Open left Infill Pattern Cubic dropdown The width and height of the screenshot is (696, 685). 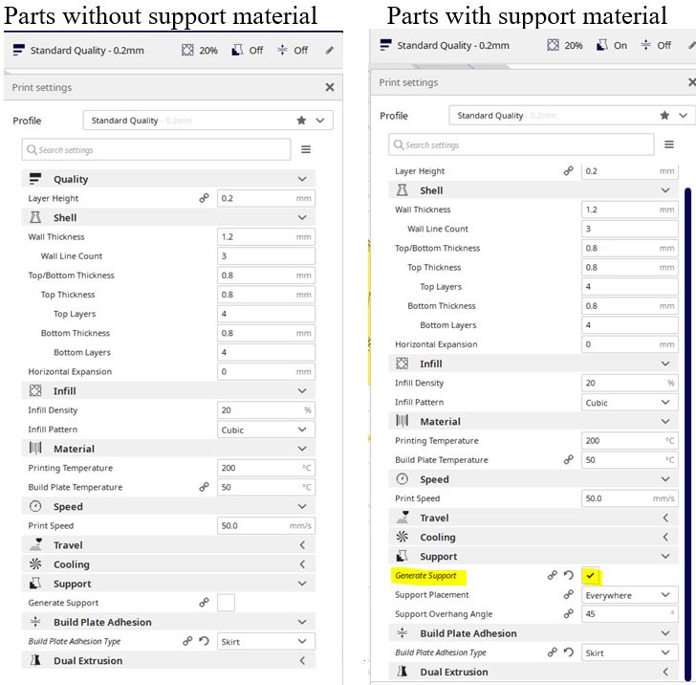pyautogui.click(x=266, y=430)
